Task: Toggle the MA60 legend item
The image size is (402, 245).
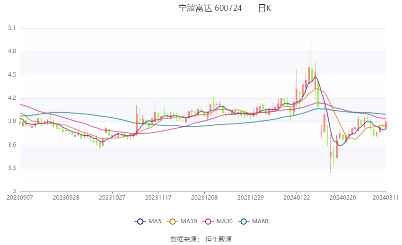Action: tap(253, 221)
